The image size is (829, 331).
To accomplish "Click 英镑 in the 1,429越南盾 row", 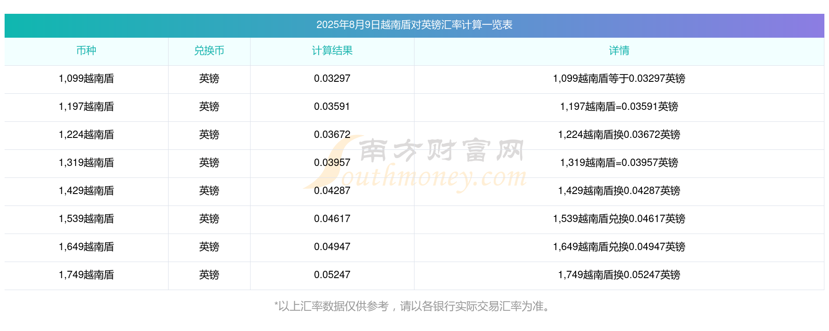I will click(209, 191).
